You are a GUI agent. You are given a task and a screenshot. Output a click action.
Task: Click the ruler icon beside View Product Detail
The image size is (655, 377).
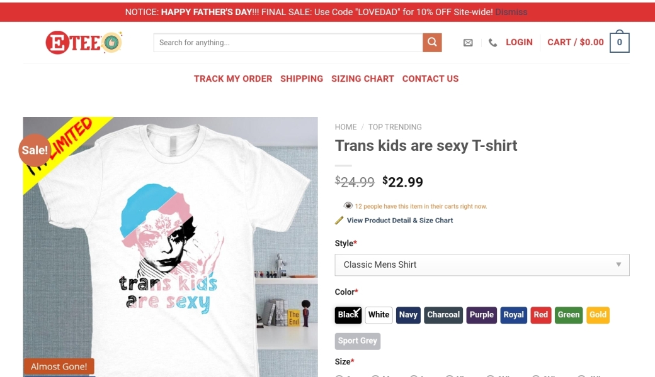pos(339,221)
